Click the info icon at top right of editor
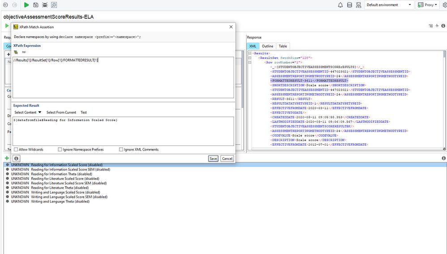The height and width of the screenshot is (254, 447). coord(443,26)
